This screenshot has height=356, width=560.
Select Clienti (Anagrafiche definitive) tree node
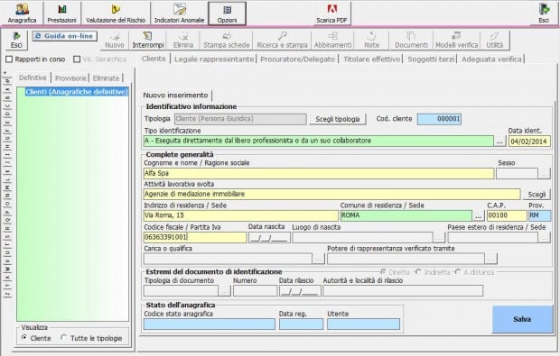(x=77, y=92)
